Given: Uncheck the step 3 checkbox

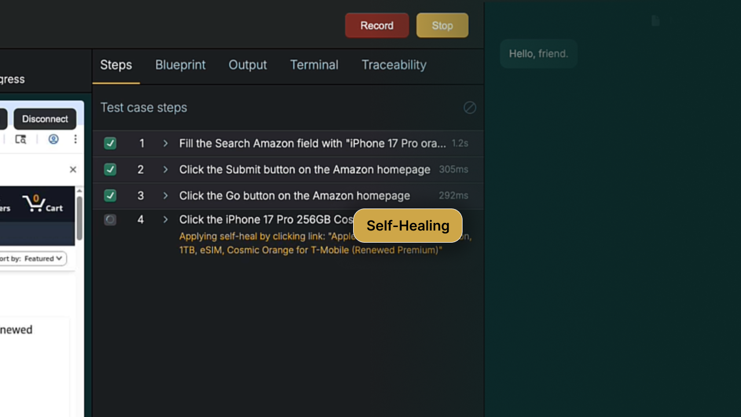Looking at the screenshot, I should (x=110, y=196).
